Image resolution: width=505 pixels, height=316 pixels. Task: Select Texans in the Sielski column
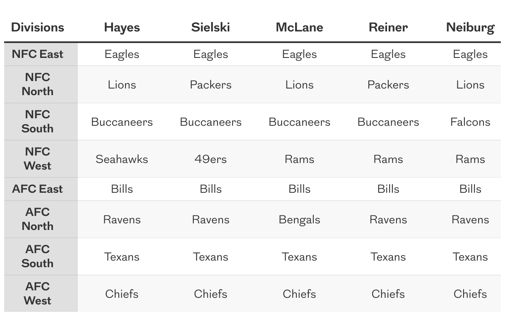click(x=210, y=257)
